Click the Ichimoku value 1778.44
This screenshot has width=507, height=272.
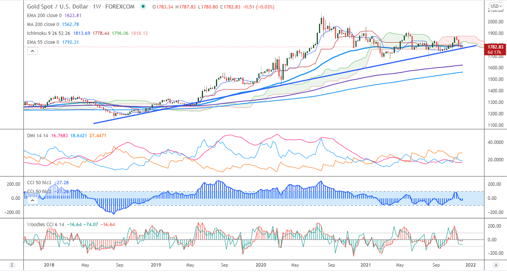[101, 33]
